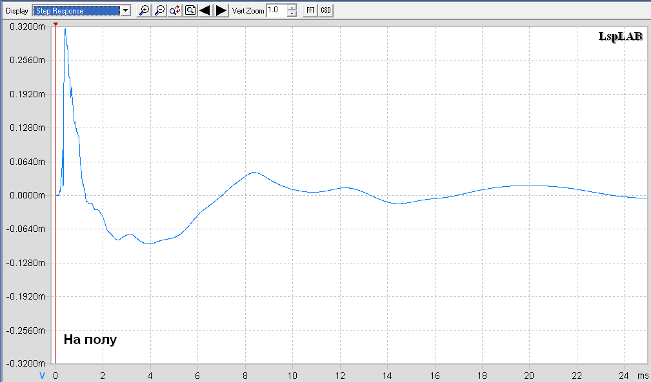
Task: Click the Display label
Action: tap(17, 11)
